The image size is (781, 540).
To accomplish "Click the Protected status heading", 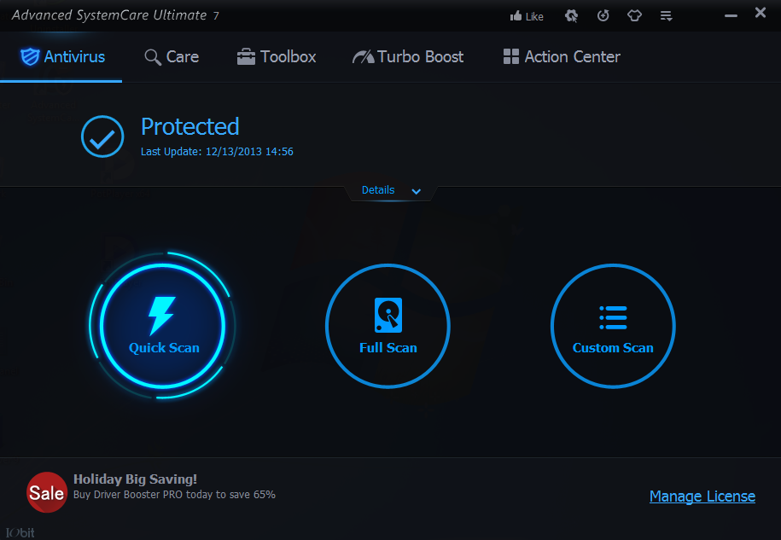I will (190, 127).
